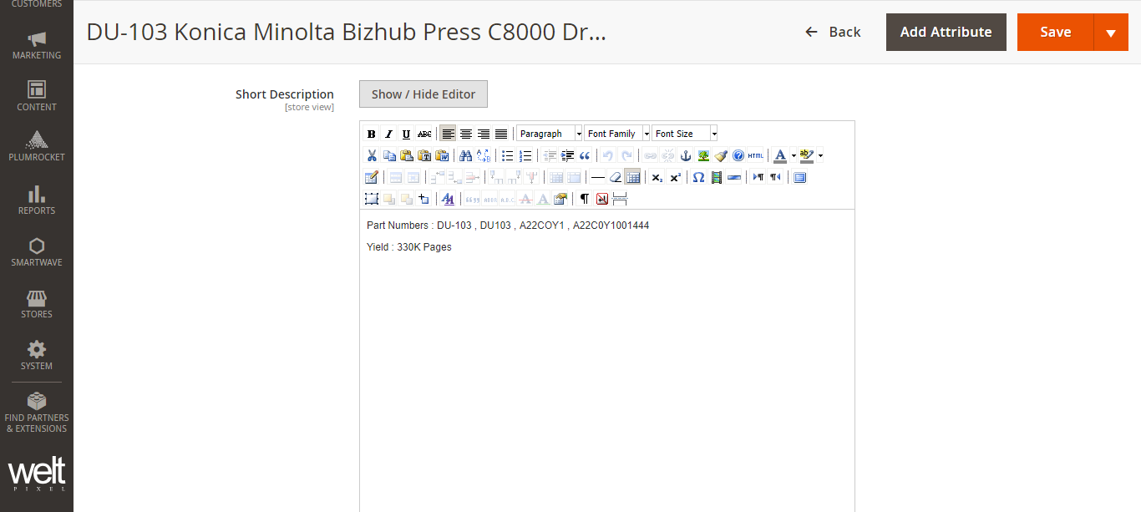Screen dimensions: 1141x512
Task: Click the Copy icon in editor toolbar
Action: coord(389,155)
